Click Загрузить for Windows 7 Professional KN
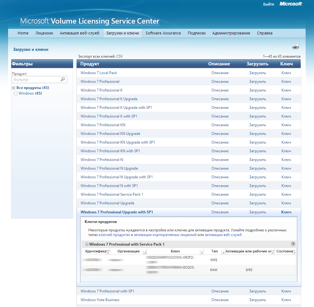The height and width of the screenshot is (307, 314). point(258,125)
